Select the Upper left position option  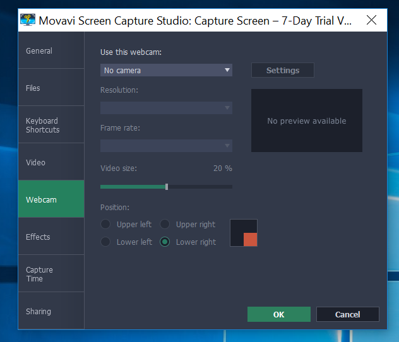coord(105,225)
